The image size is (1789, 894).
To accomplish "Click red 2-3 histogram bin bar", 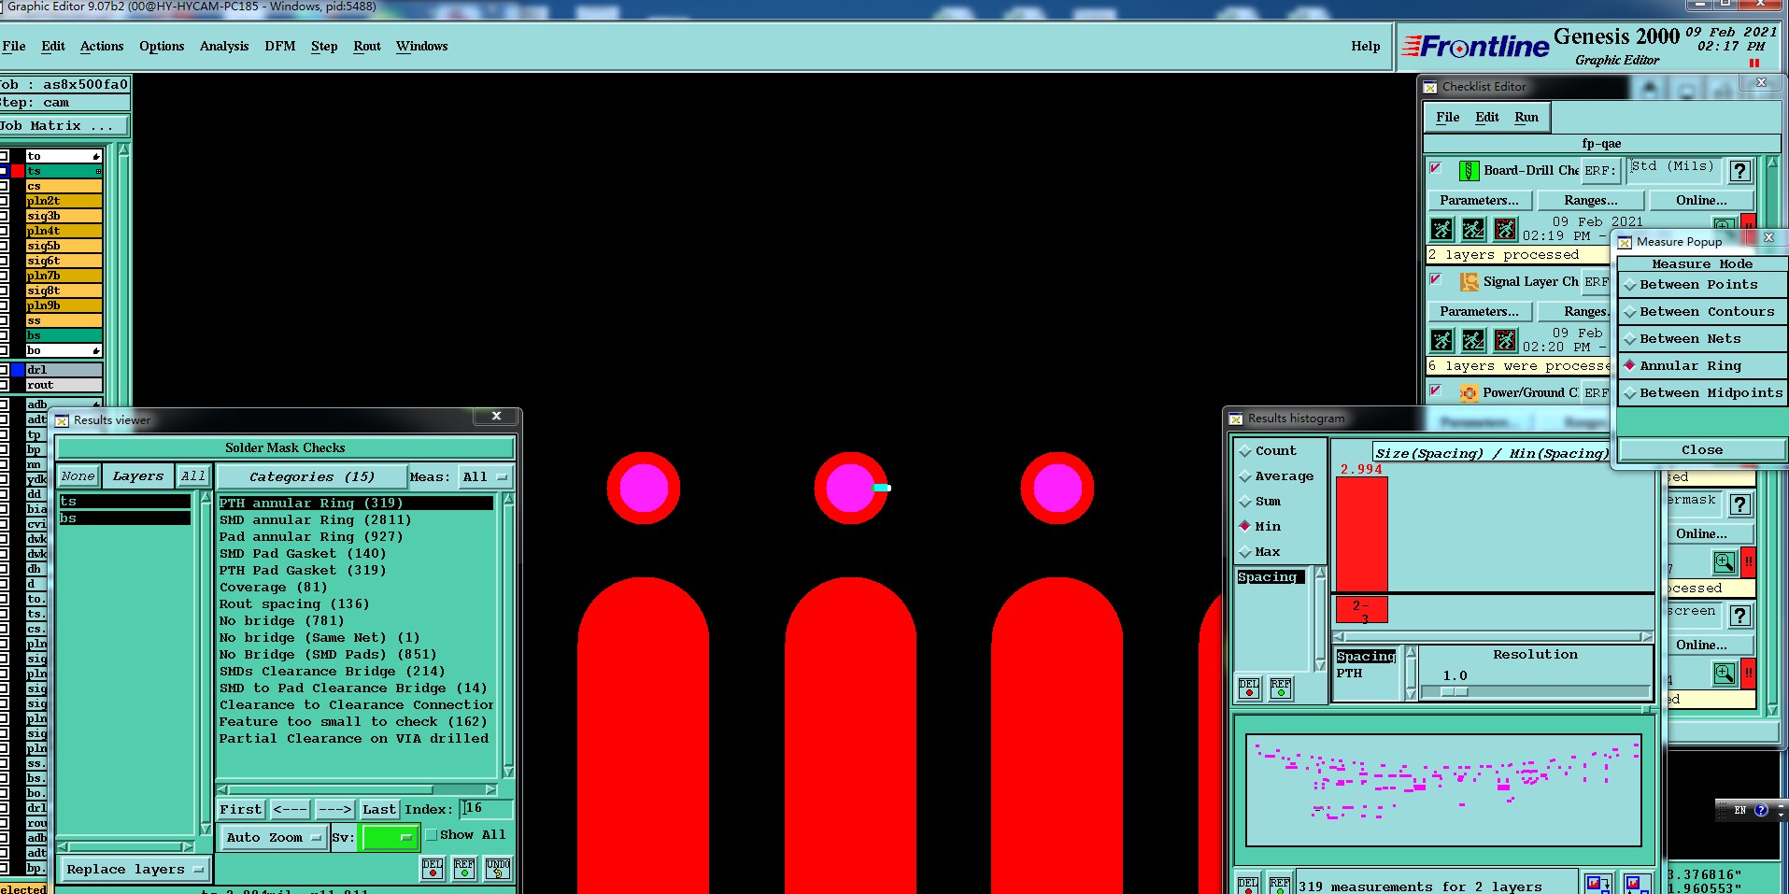I will click(x=1361, y=610).
